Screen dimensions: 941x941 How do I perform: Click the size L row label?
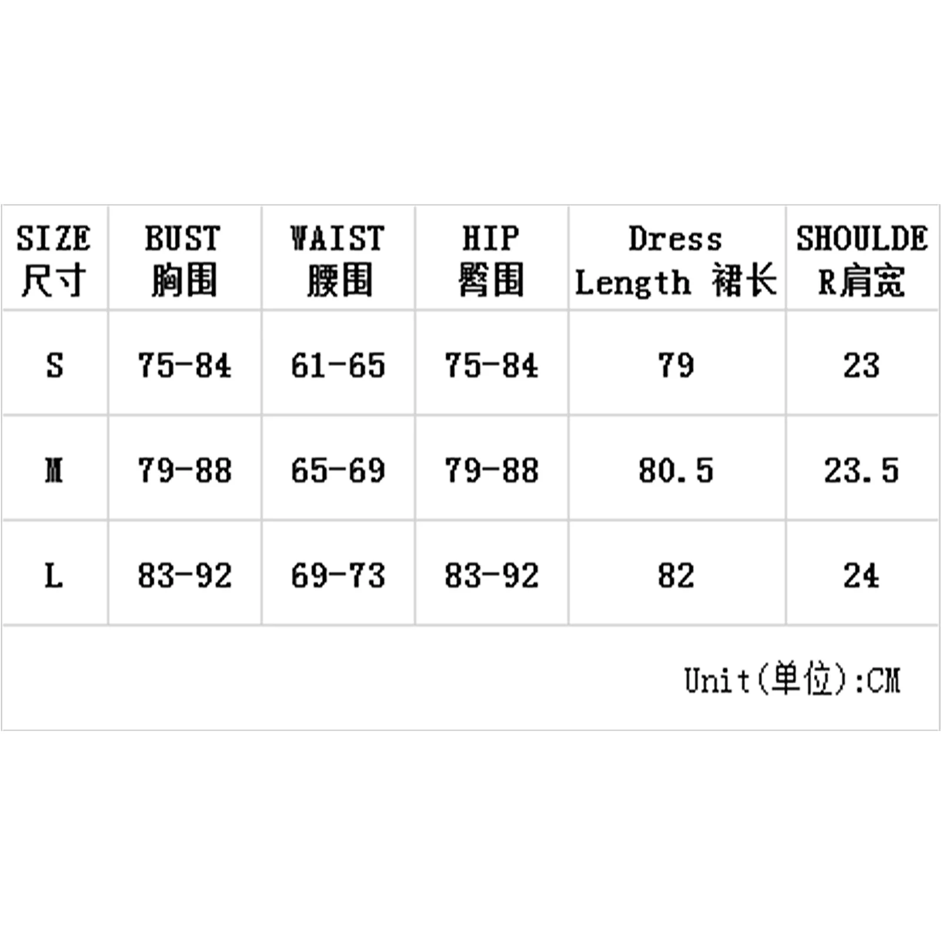[54, 575]
